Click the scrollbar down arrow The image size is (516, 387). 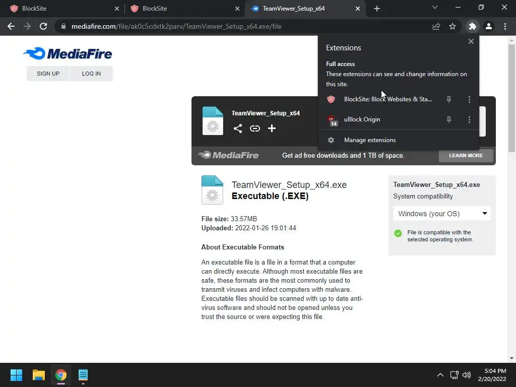pyautogui.click(x=511, y=358)
